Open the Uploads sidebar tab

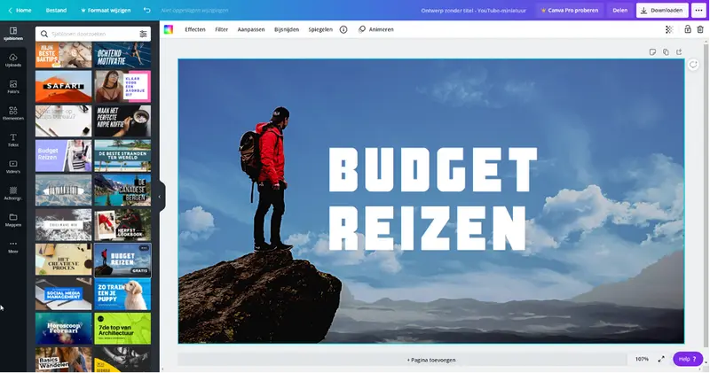[13, 60]
